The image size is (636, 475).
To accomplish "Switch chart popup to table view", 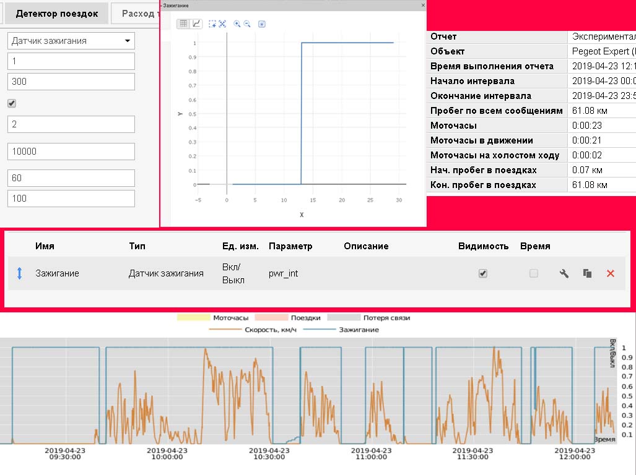I will tap(184, 24).
